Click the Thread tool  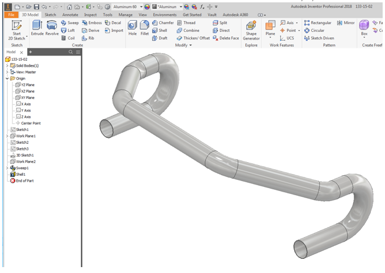[x=186, y=23]
